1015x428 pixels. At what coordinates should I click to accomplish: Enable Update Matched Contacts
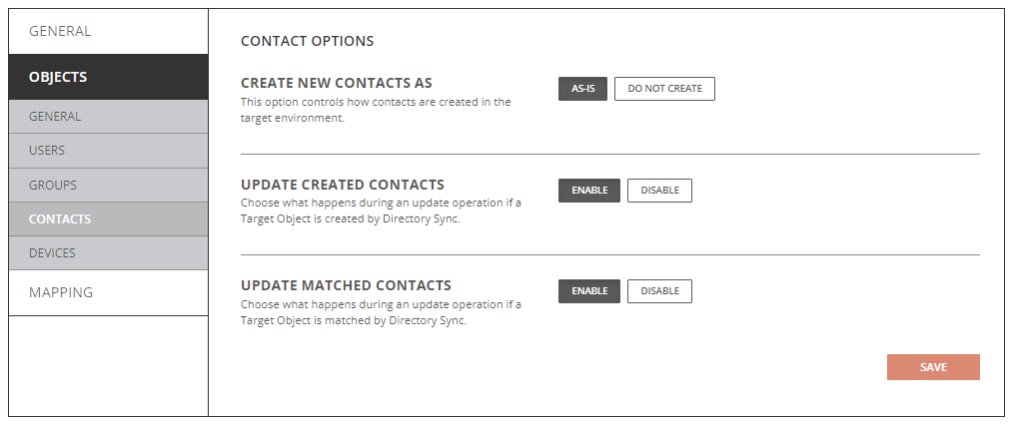(x=589, y=291)
